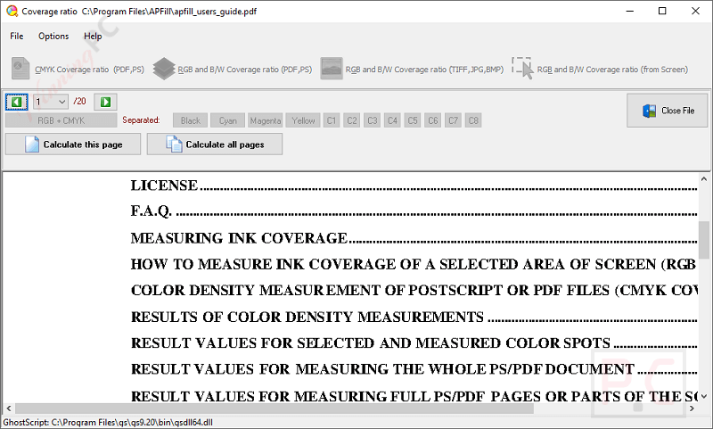Toggle the C1 spot color separation

click(332, 120)
